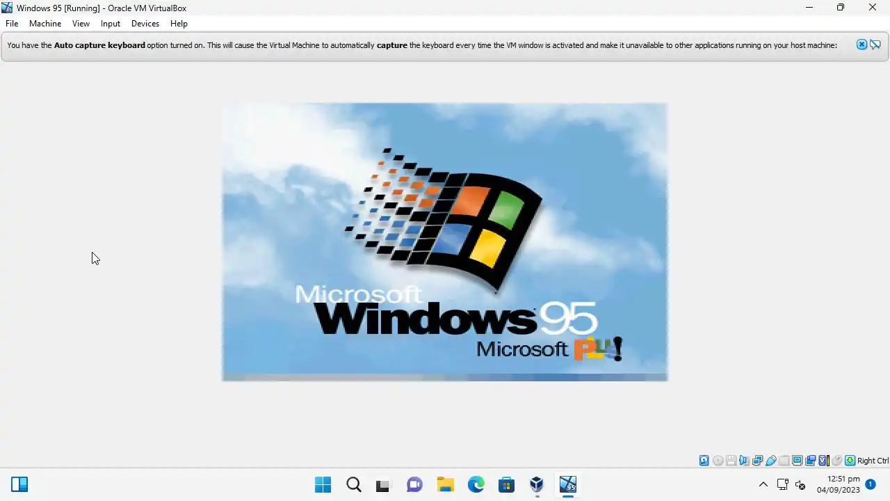
Task: Open the Chat app on taskbar
Action: [x=414, y=484]
